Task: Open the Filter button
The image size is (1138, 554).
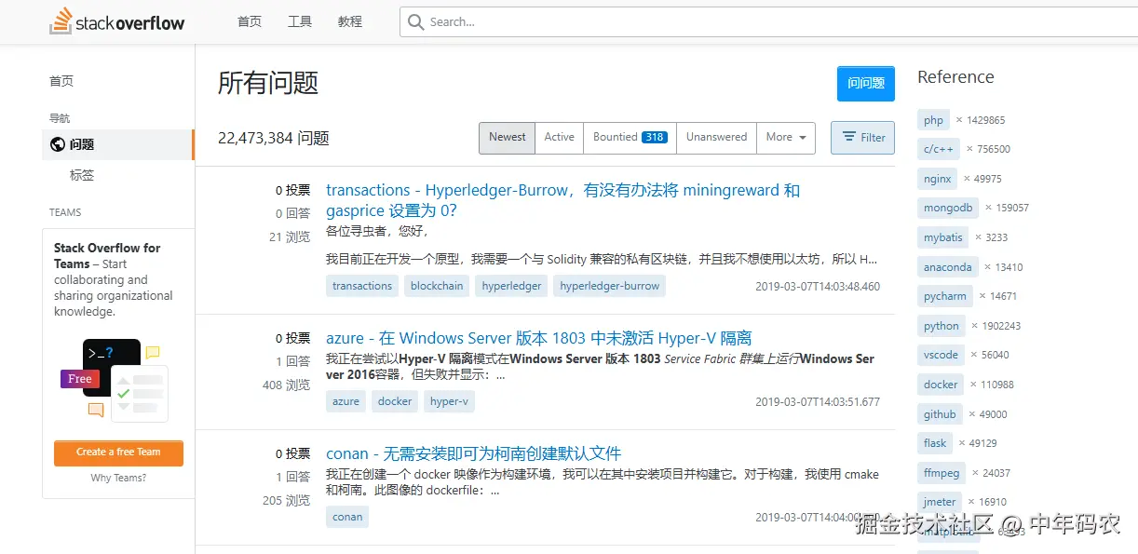Action: 863,138
